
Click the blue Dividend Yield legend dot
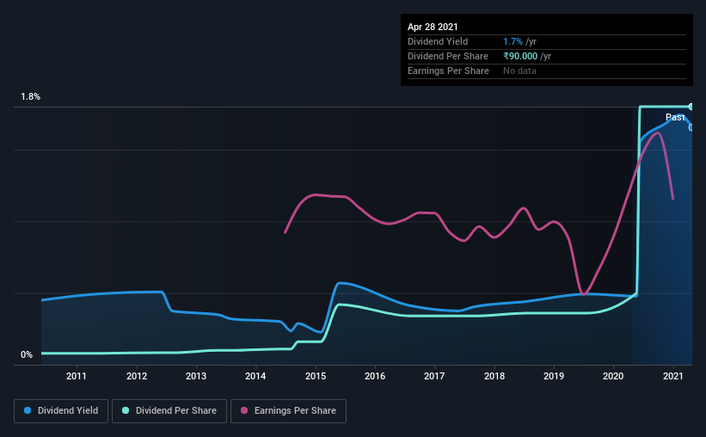(28, 410)
